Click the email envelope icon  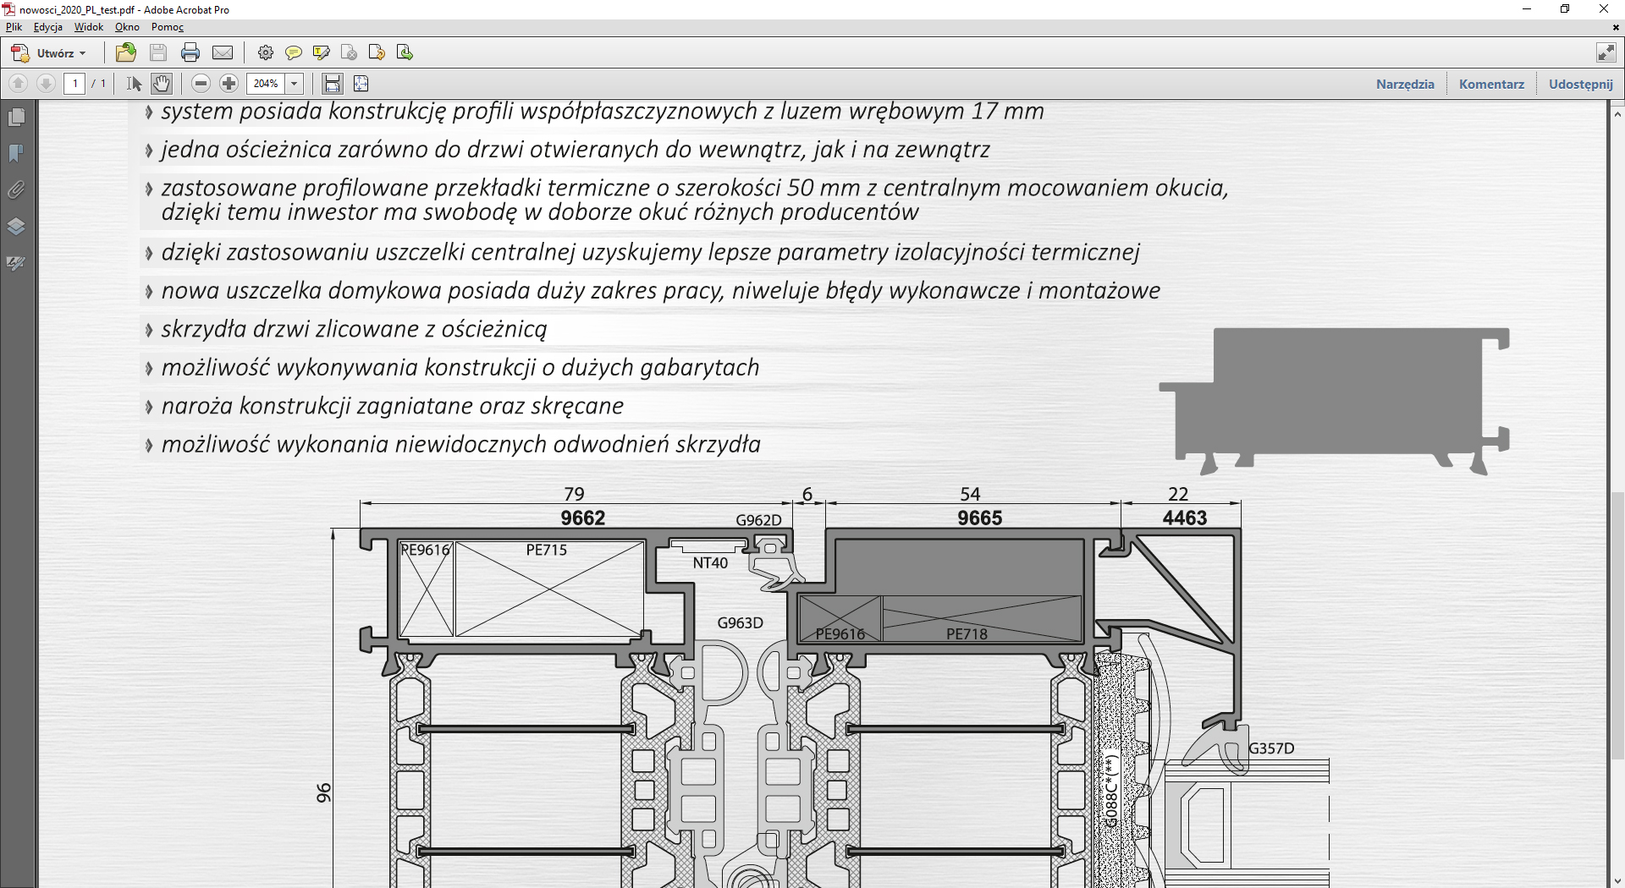point(223,52)
